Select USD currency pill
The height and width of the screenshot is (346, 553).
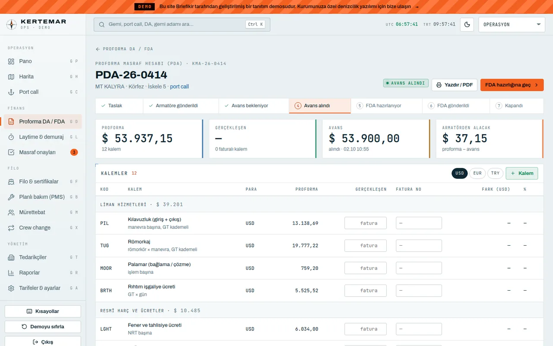click(x=460, y=173)
